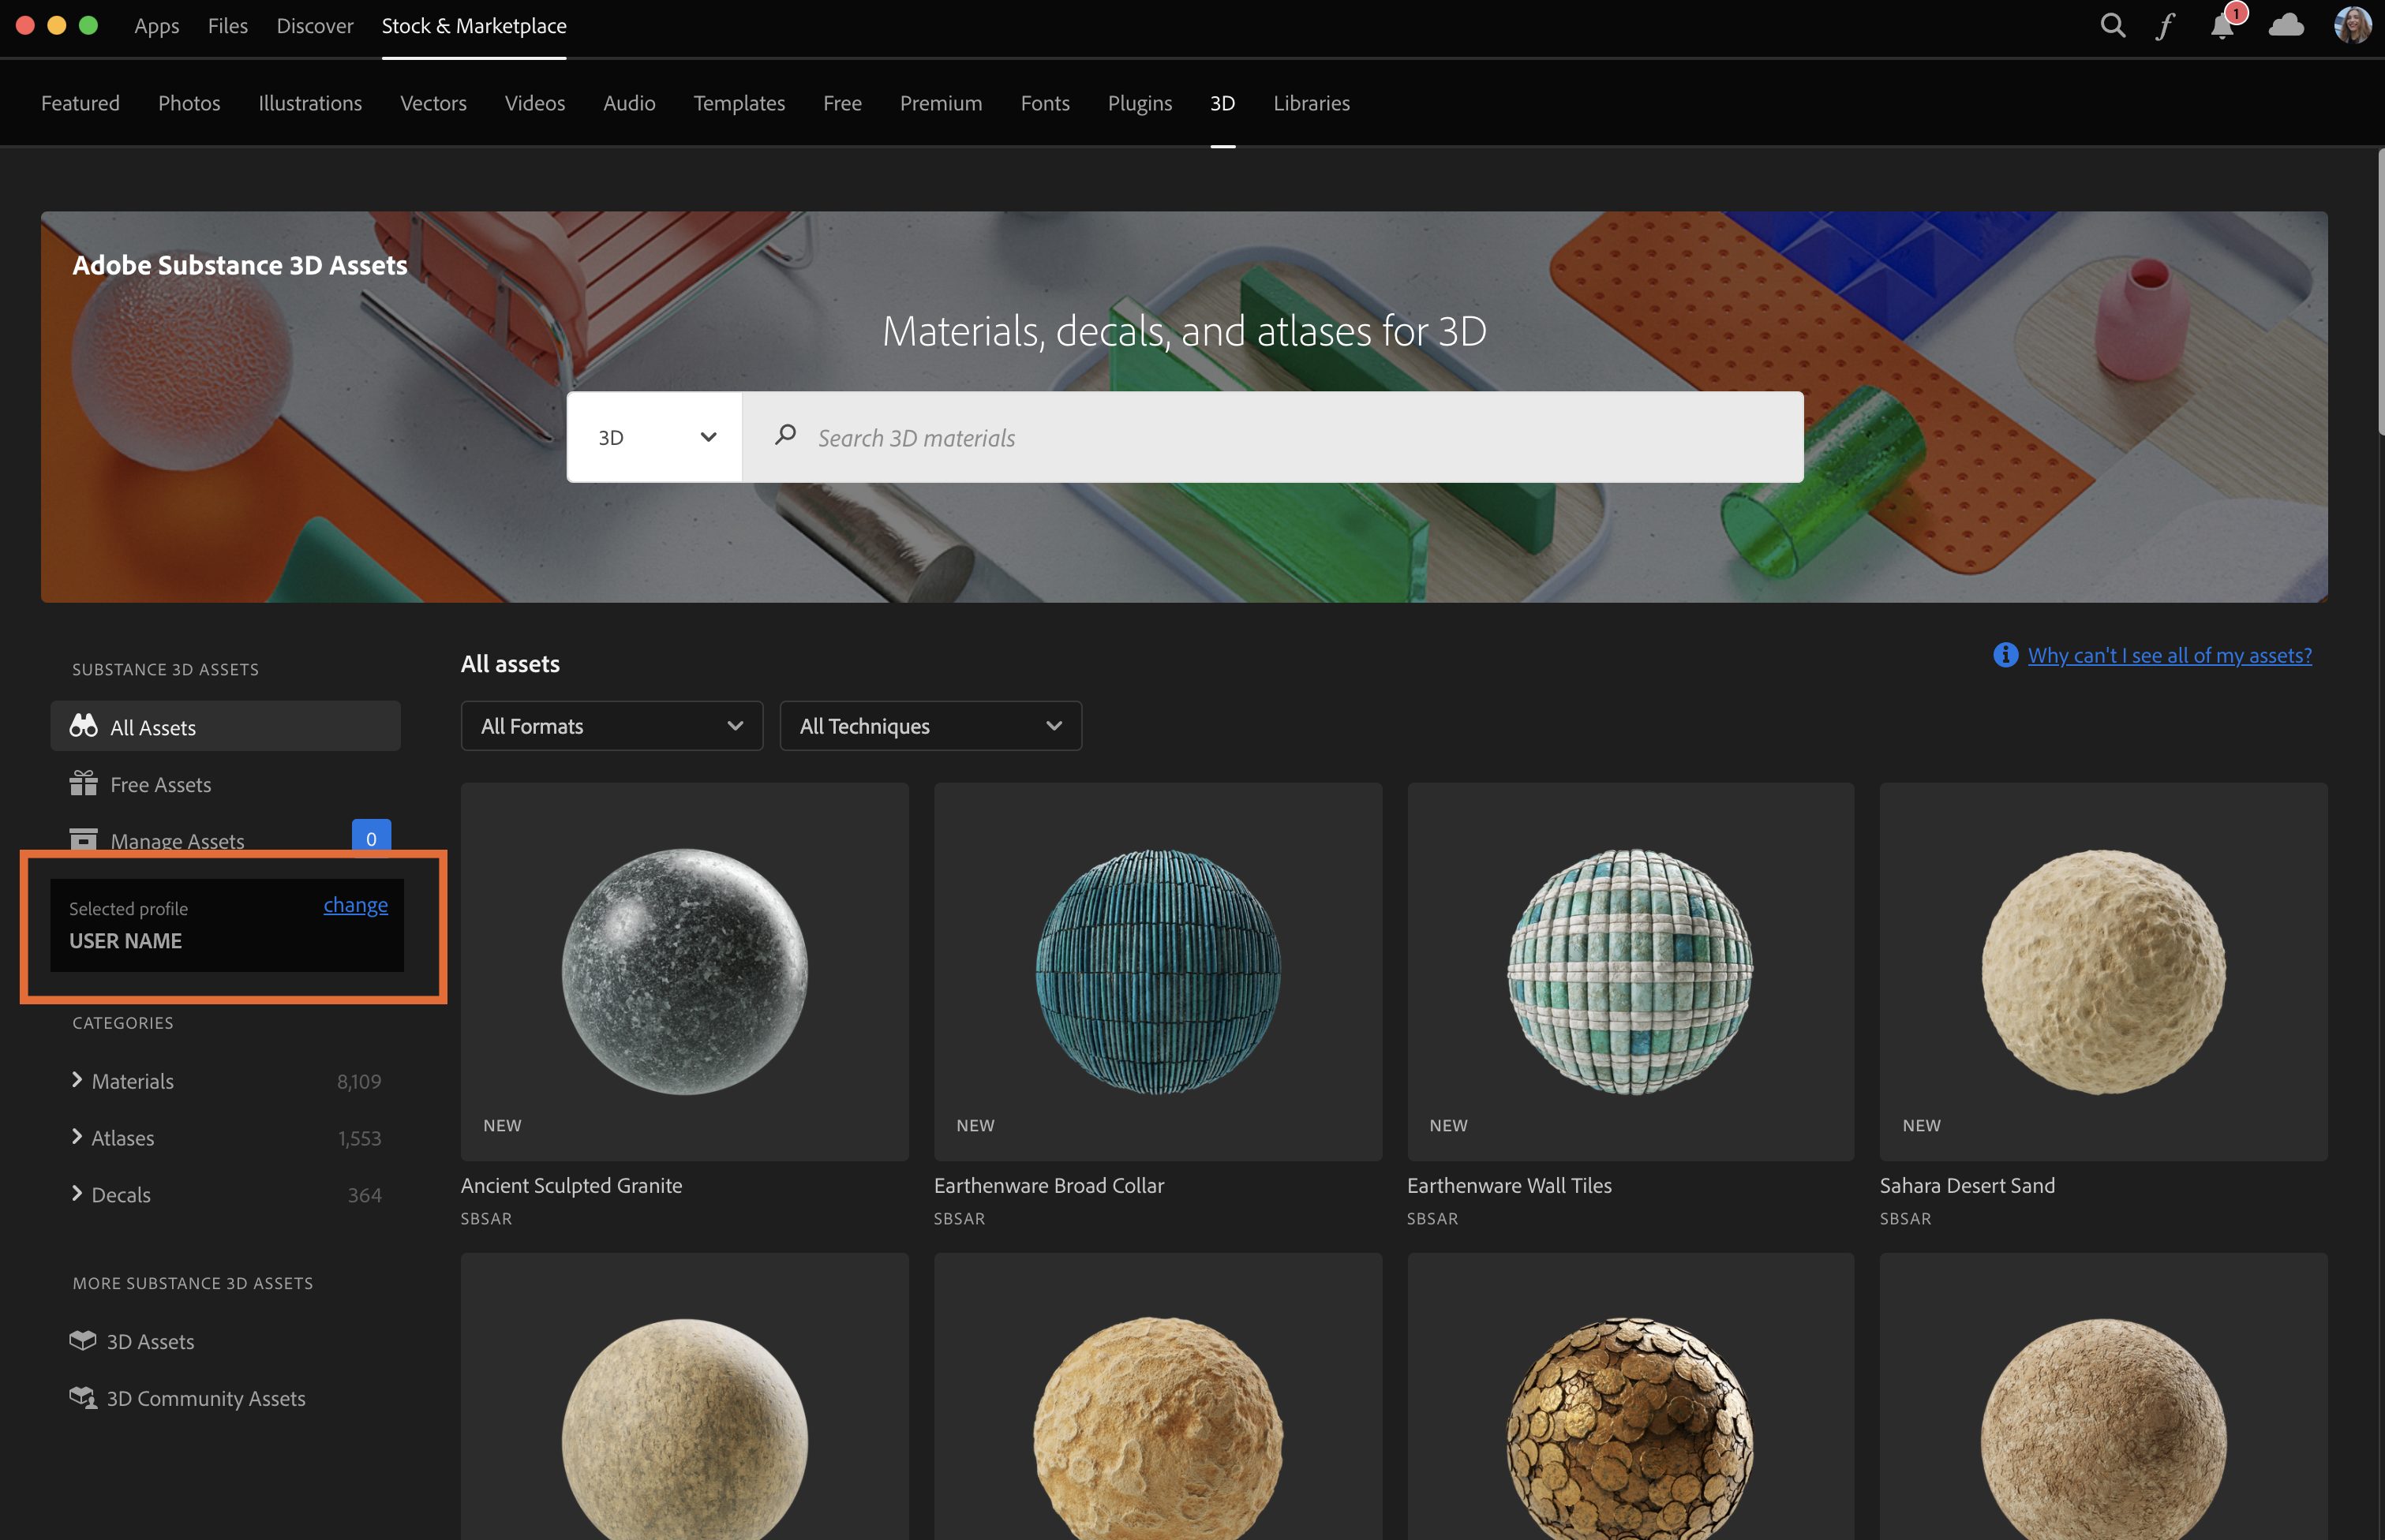Click the Free Assets gift icon

(x=83, y=784)
